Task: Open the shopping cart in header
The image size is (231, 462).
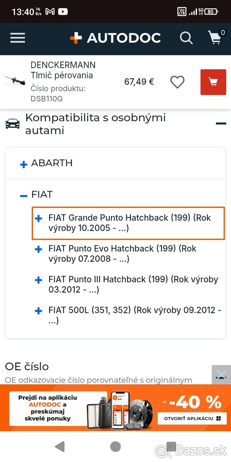Action: coord(216,38)
